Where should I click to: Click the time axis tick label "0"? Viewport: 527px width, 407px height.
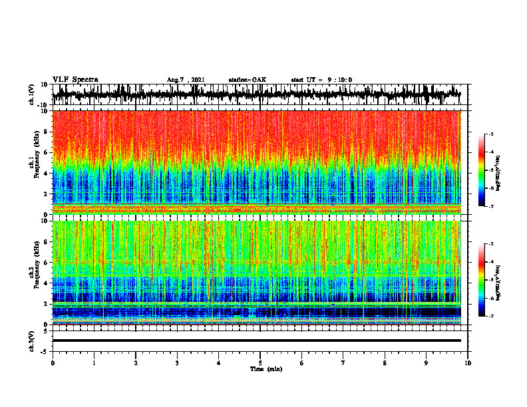click(53, 363)
